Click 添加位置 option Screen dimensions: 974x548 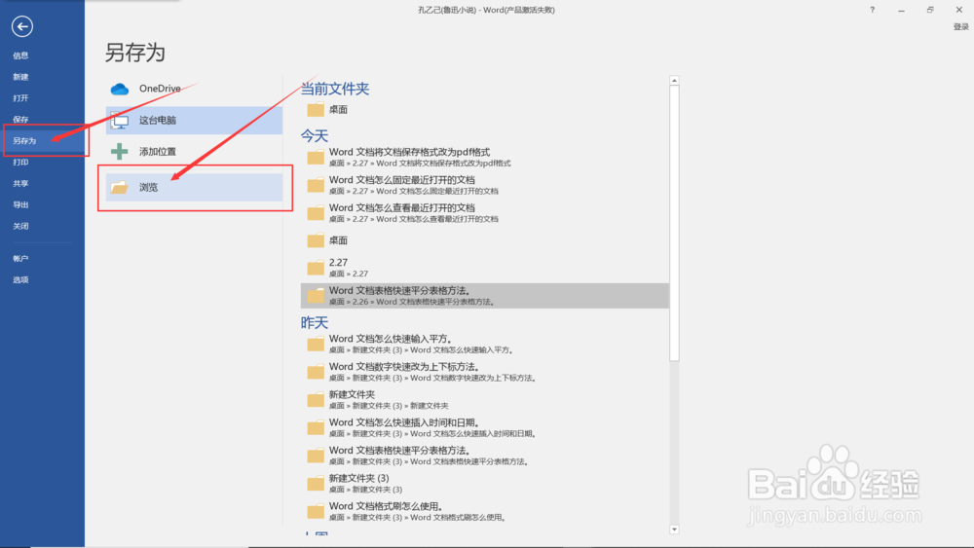194,152
